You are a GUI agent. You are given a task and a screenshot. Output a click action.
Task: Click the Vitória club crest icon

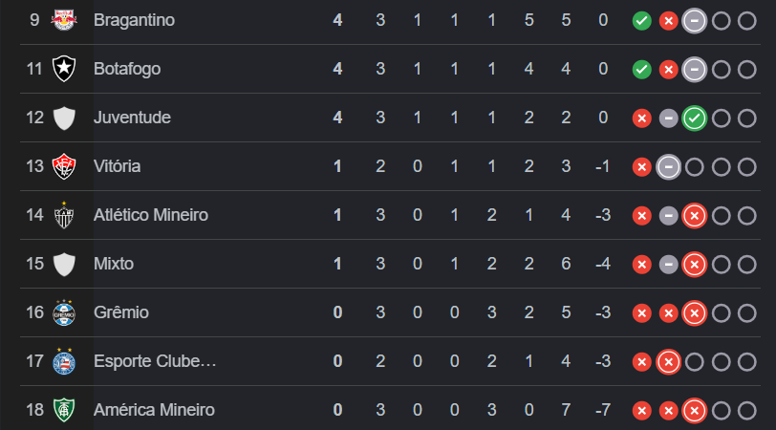click(x=65, y=166)
